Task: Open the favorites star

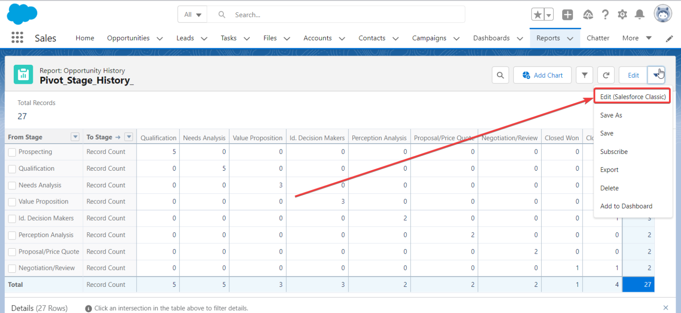Action: pos(538,14)
